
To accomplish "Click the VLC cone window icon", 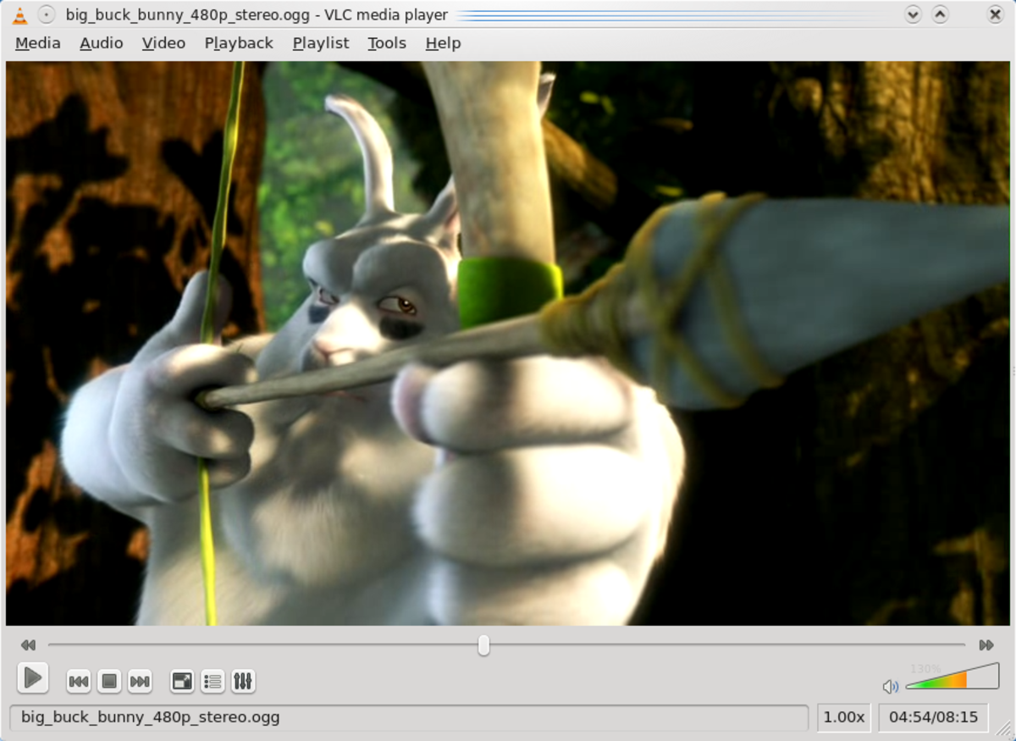I will [x=20, y=14].
